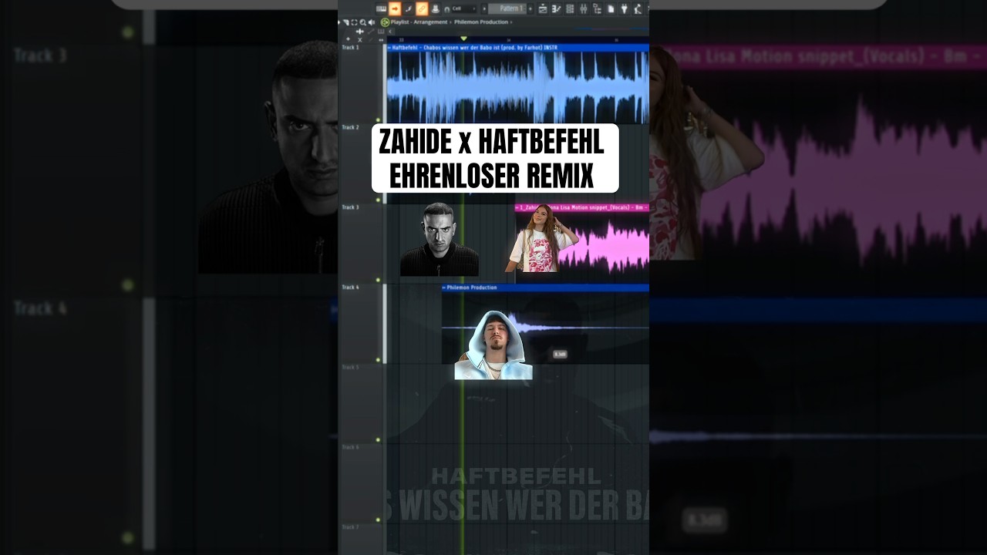This screenshot has width=987, height=555.
Task: Click the document page icon in toolbar
Action: (611, 8)
